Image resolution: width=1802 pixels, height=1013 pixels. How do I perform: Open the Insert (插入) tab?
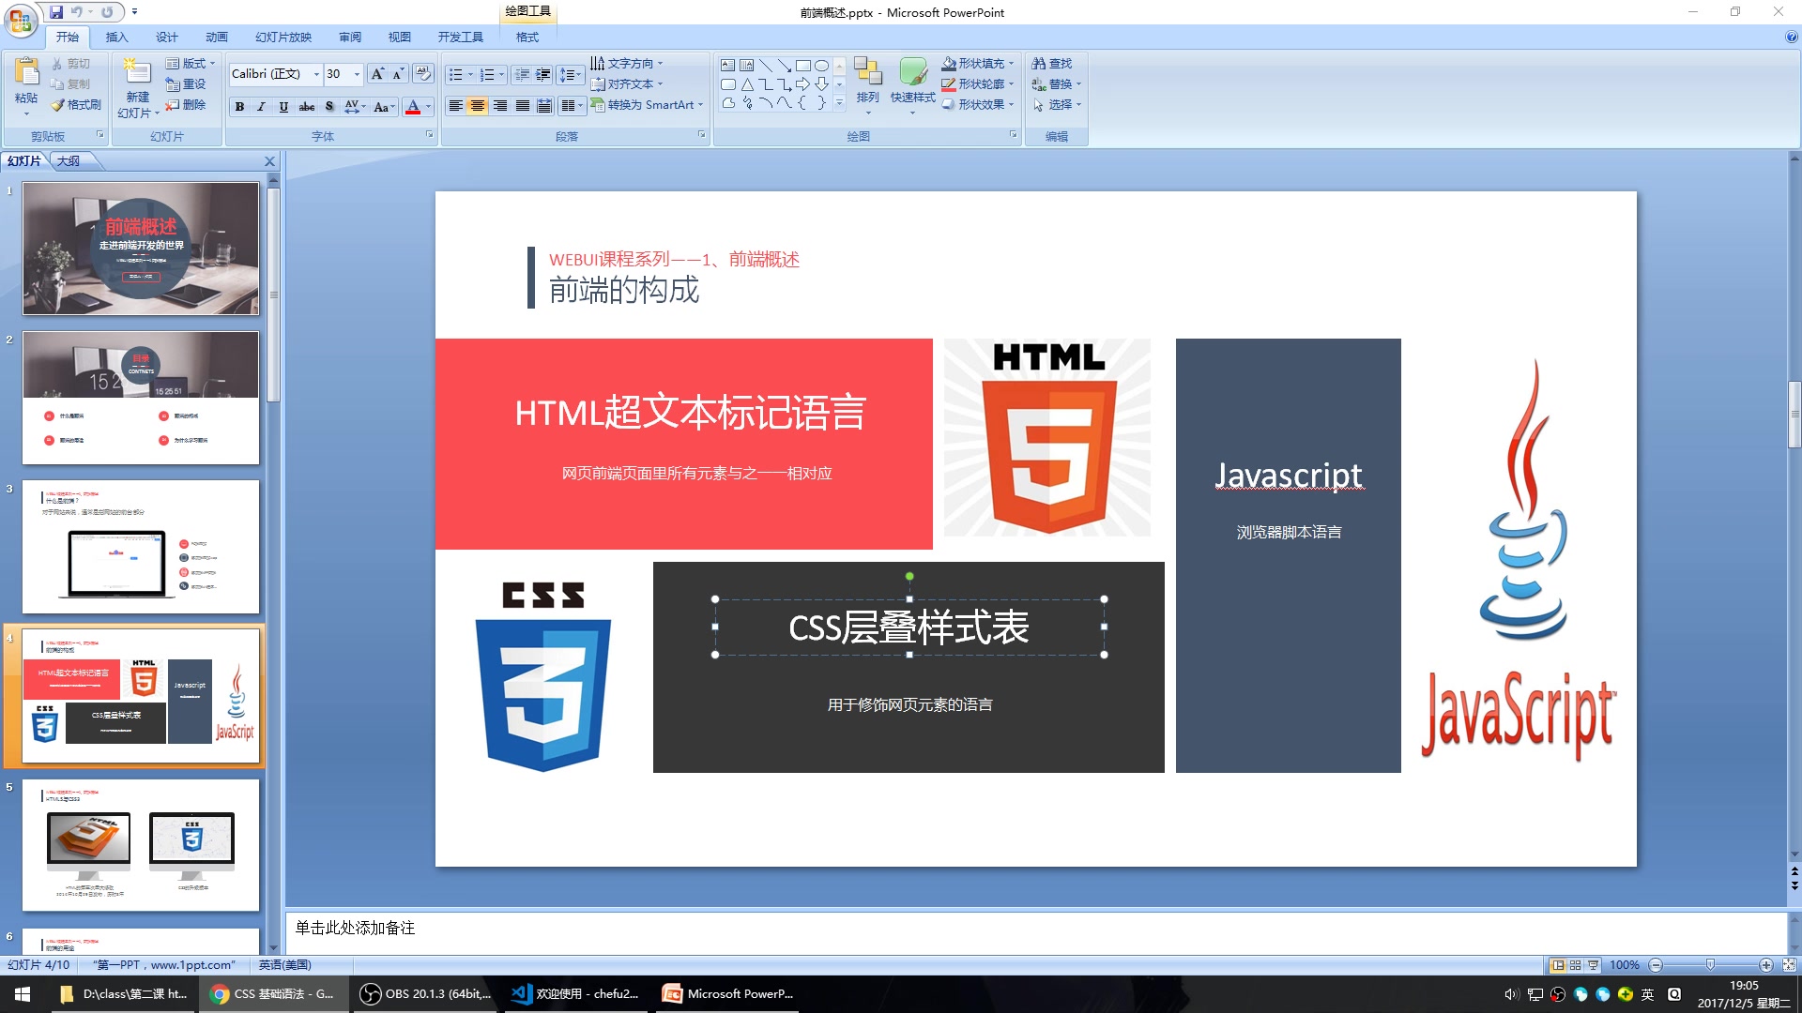point(116,38)
